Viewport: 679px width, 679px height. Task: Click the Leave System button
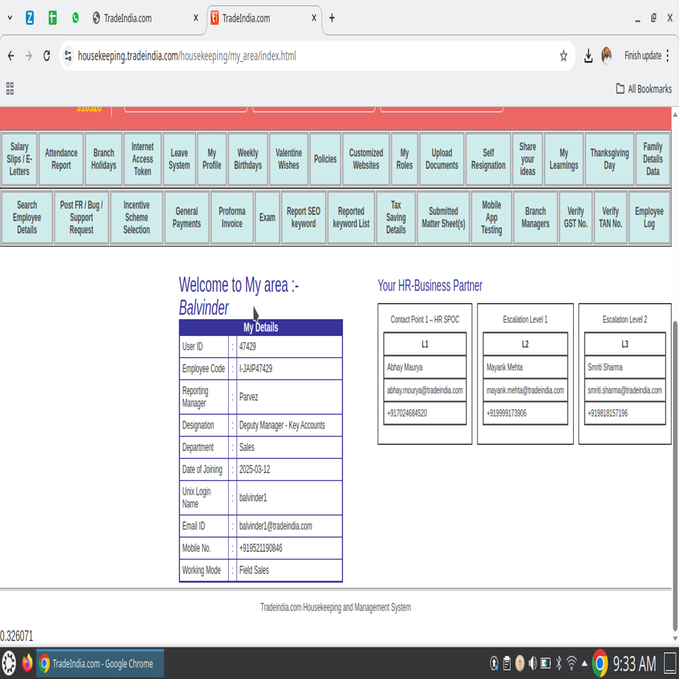pyautogui.click(x=179, y=159)
